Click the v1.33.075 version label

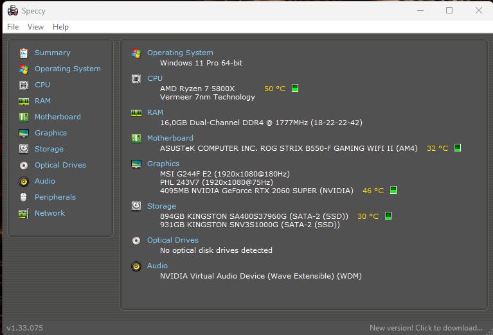pyautogui.click(x=25, y=328)
